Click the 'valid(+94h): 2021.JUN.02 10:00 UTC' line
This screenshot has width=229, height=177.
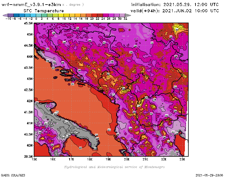click(x=175, y=11)
